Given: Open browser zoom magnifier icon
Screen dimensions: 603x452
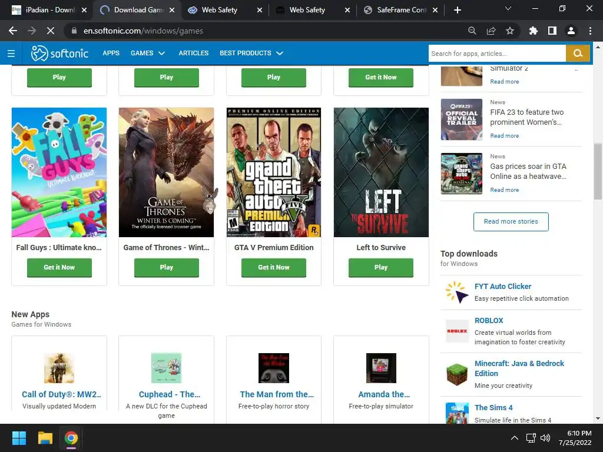Looking at the screenshot, I should pyautogui.click(x=472, y=31).
